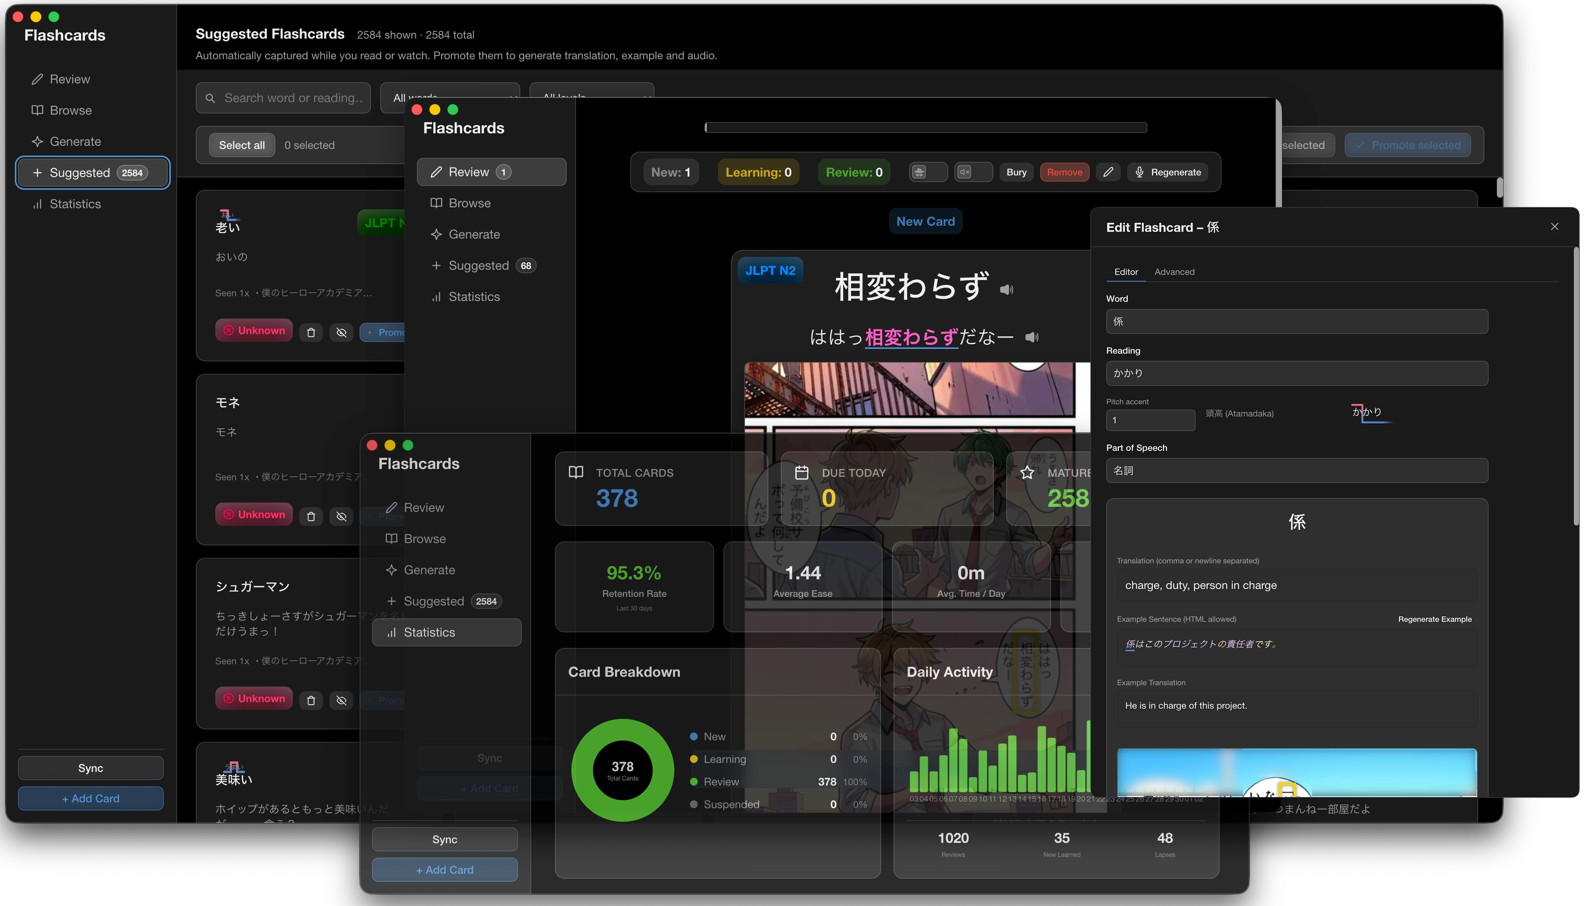Toggle incognito switch in the review toolbar
This screenshot has height=906, width=1585.
(x=927, y=172)
